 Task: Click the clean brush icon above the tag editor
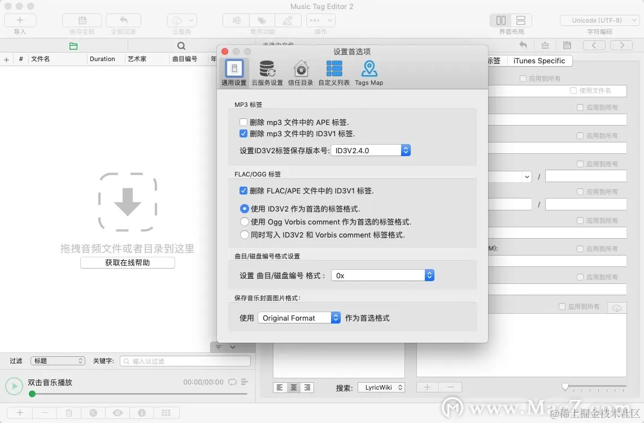545,45
